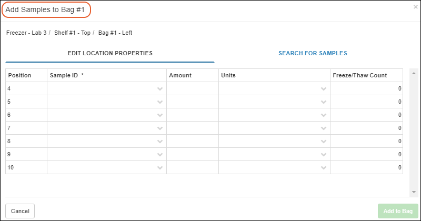Click scrollbar up arrow
The height and width of the screenshot is (221, 421).
pyautogui.click(x=414, y=73)
